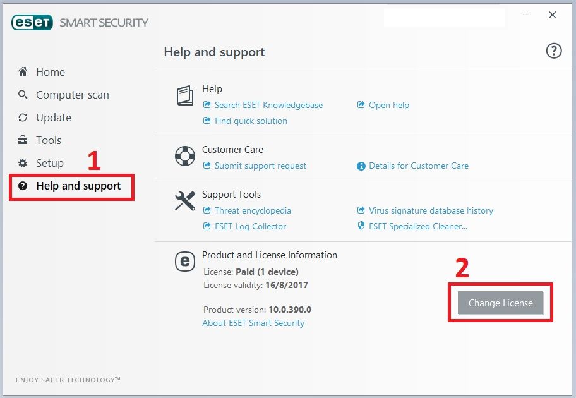Image resolution: width=576 pixels, height=398 pixels.
Task: Click the Help book icon
Action: tap(185, 96)
